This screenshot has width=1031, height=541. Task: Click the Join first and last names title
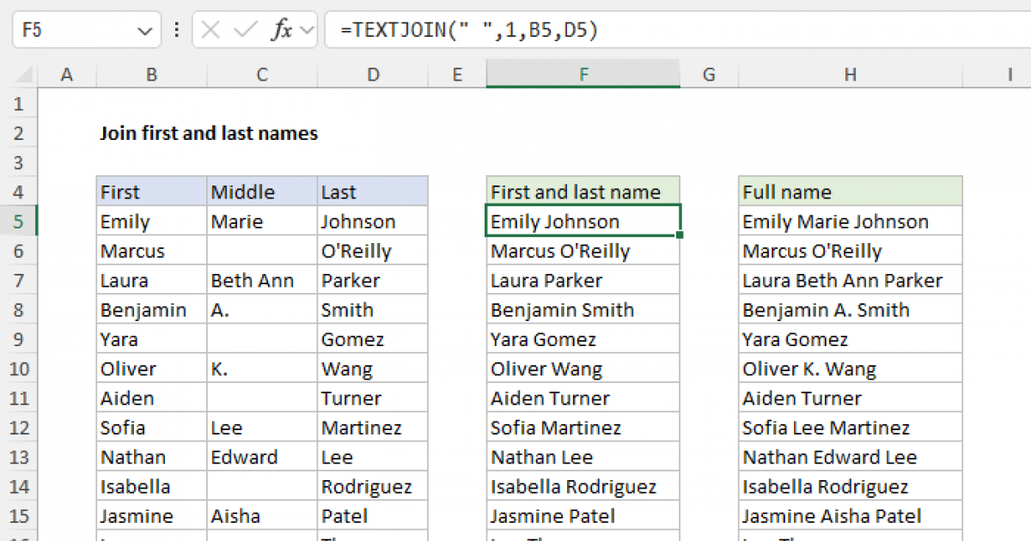tap(208, 133)
